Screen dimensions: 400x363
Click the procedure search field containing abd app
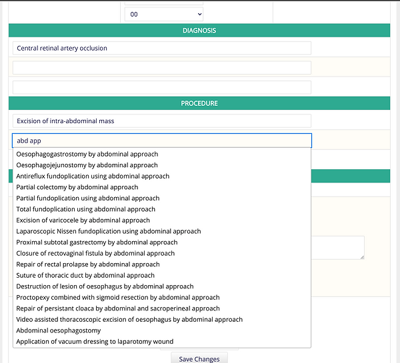tap(162, 141)
